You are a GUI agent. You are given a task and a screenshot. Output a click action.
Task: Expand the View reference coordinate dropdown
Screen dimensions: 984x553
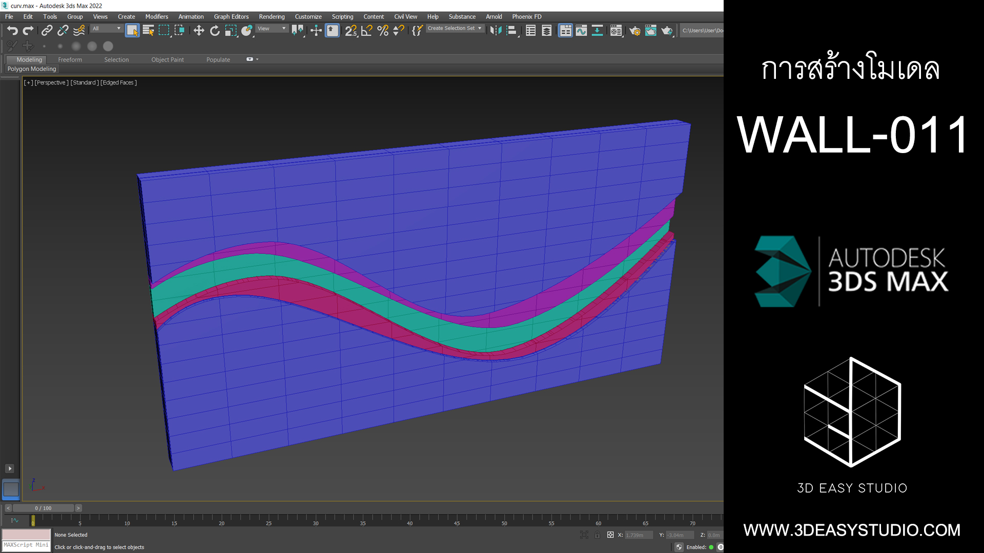pos(272,29)
